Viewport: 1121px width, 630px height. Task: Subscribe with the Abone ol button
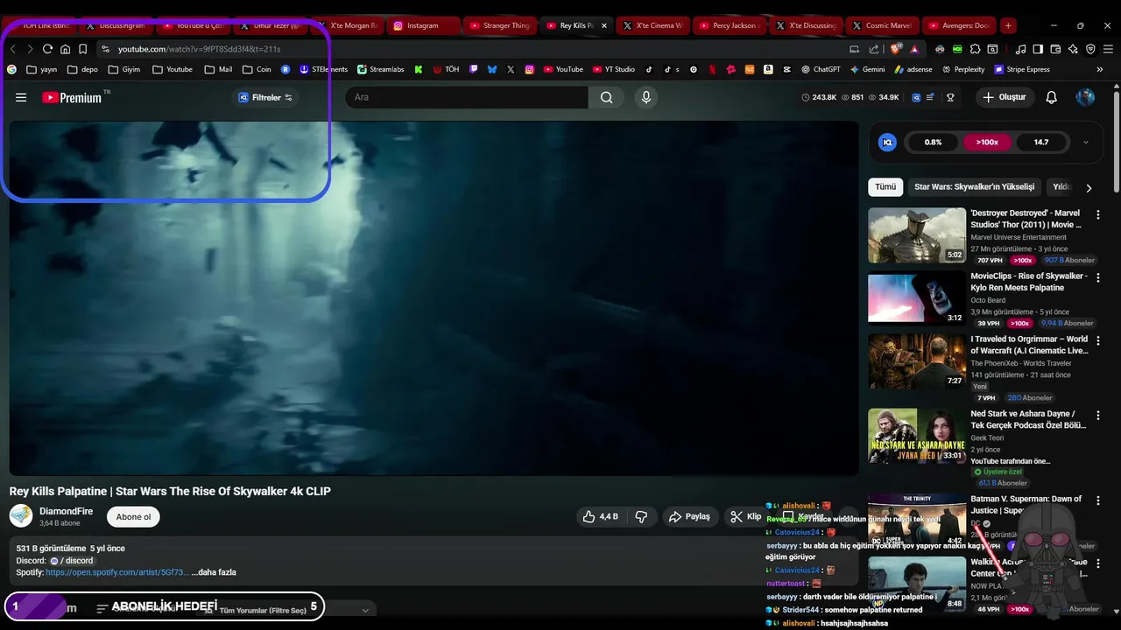coord(133,516)
